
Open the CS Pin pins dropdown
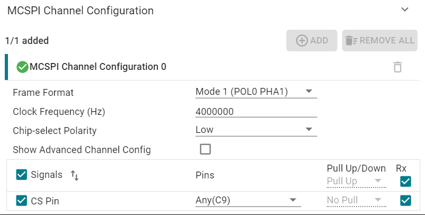pyautogui.click(x=248, y=200)
